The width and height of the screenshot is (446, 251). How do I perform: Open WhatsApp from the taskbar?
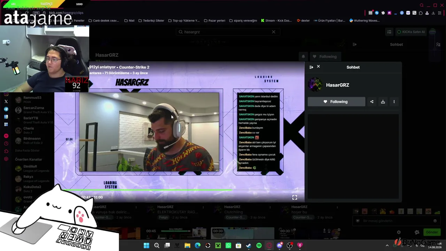228,245
